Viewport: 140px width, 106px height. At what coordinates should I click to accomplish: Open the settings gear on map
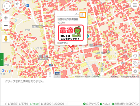point(135,71)
